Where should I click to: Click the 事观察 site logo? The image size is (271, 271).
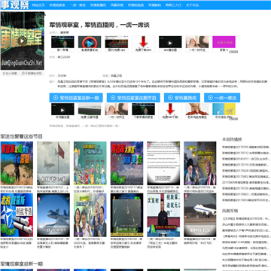15,5
